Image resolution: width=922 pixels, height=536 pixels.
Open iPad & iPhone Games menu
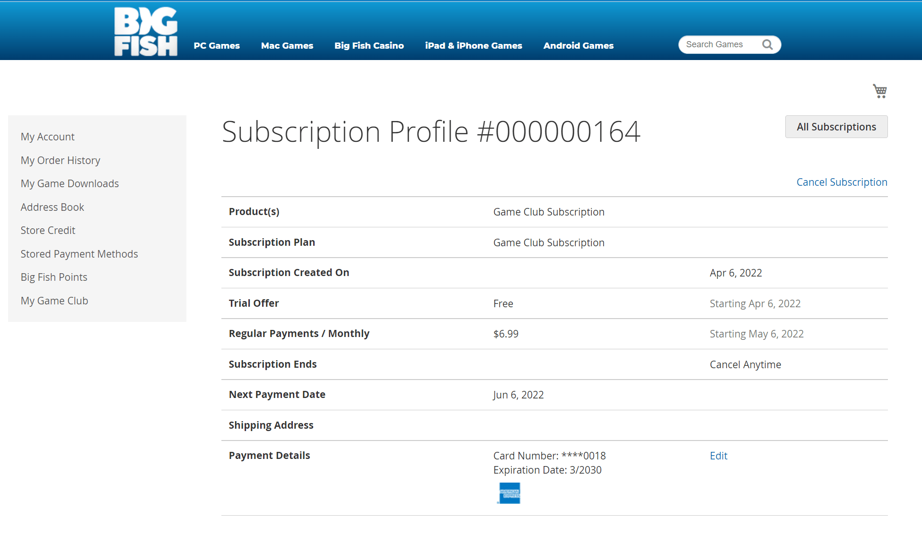coord(474,45)
